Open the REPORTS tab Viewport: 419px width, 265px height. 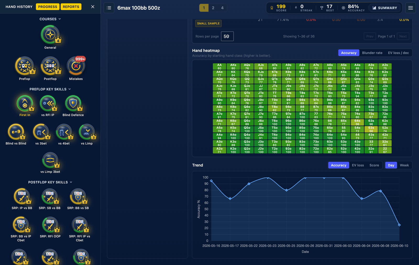(x=71, y=7)
